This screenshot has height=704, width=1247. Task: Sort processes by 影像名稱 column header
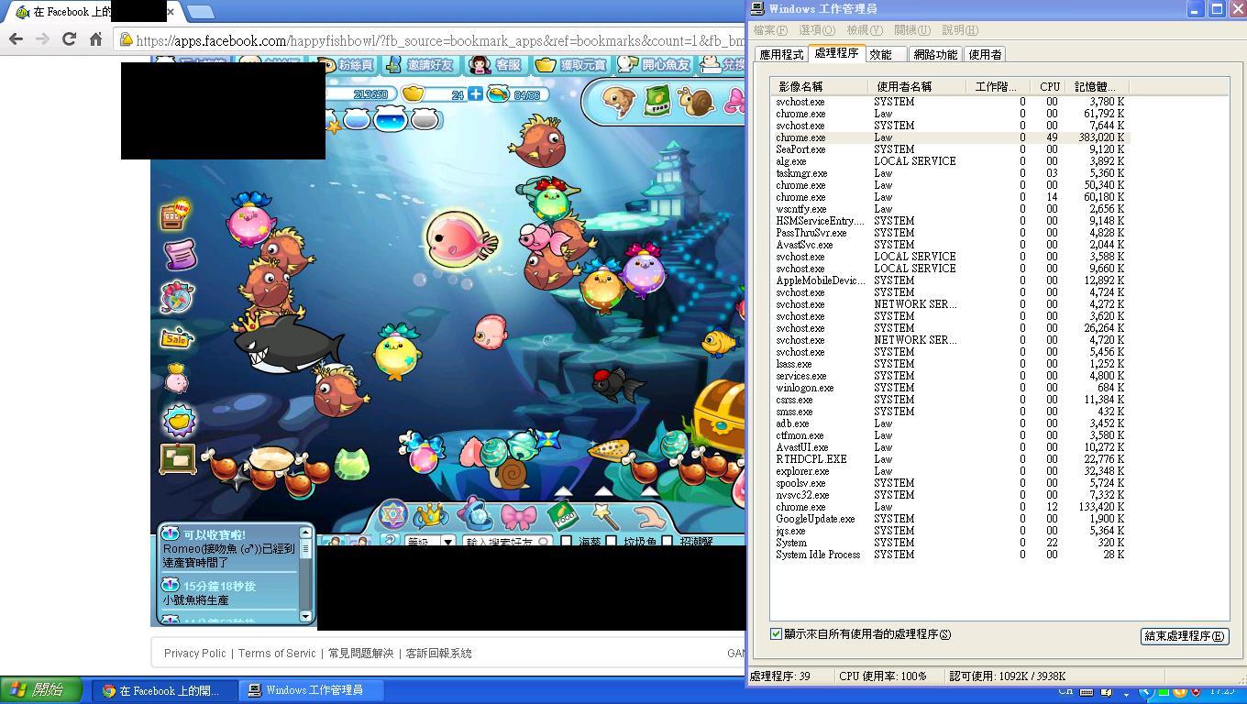[x=819, y=86]
